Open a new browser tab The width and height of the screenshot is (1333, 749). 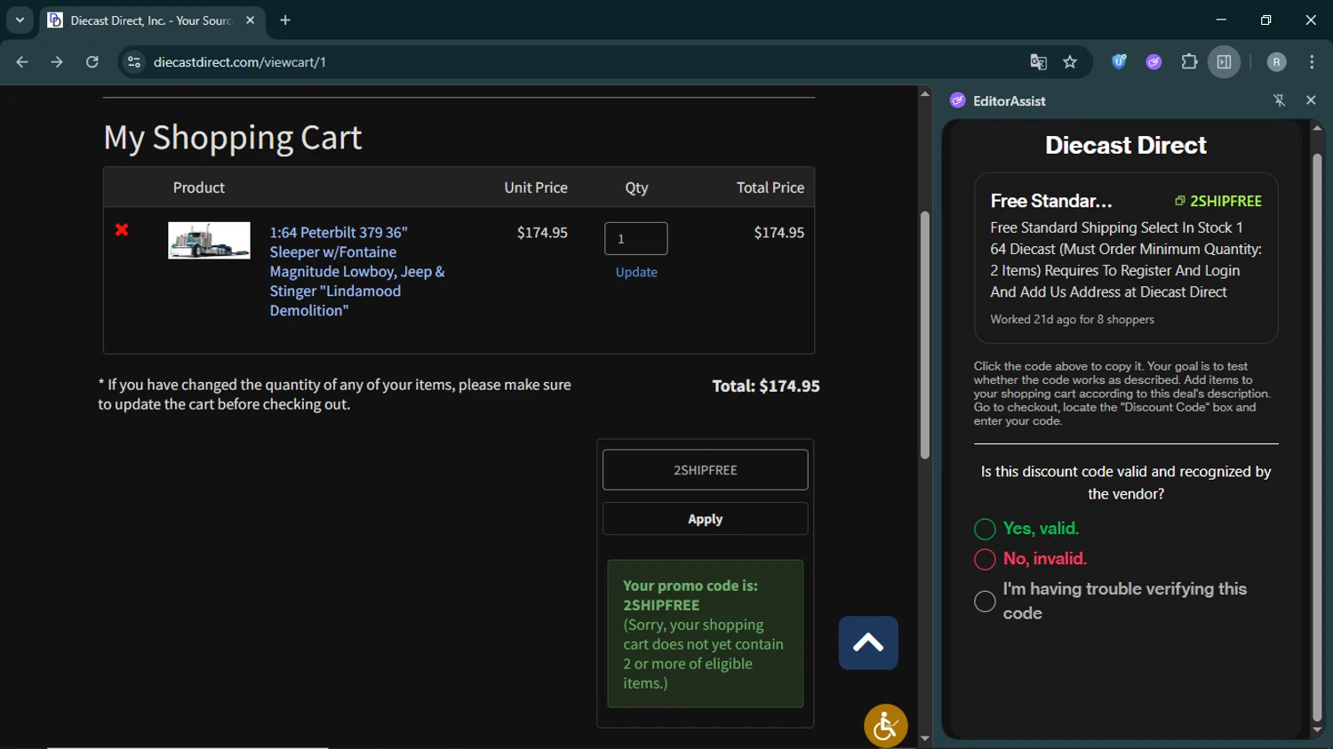pyautogui.click(x=285, y=20)
